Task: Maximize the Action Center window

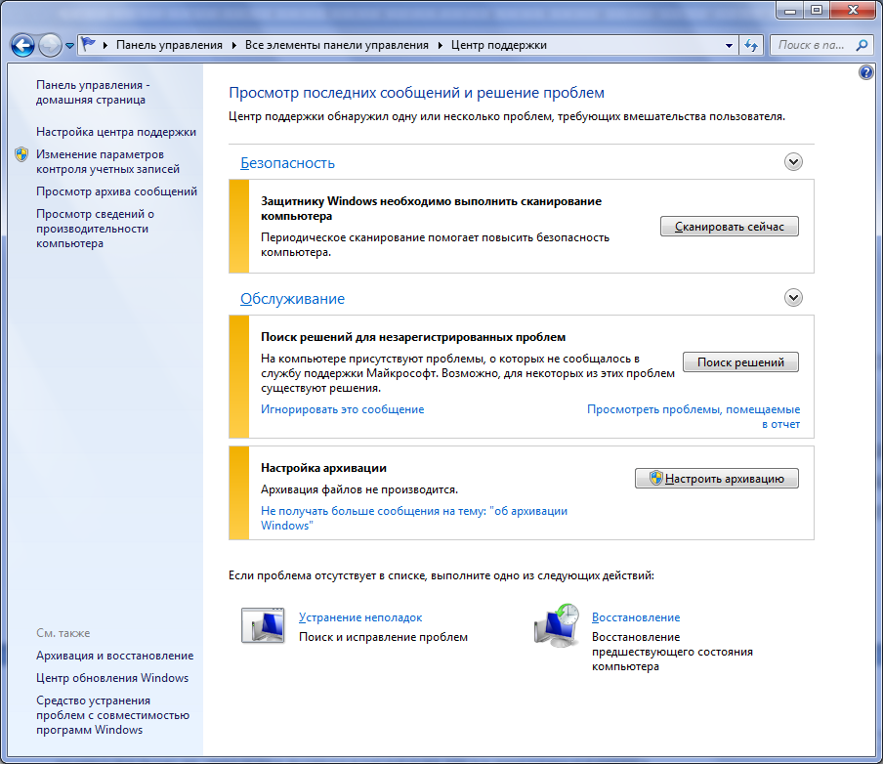Action: coord(817,10)
